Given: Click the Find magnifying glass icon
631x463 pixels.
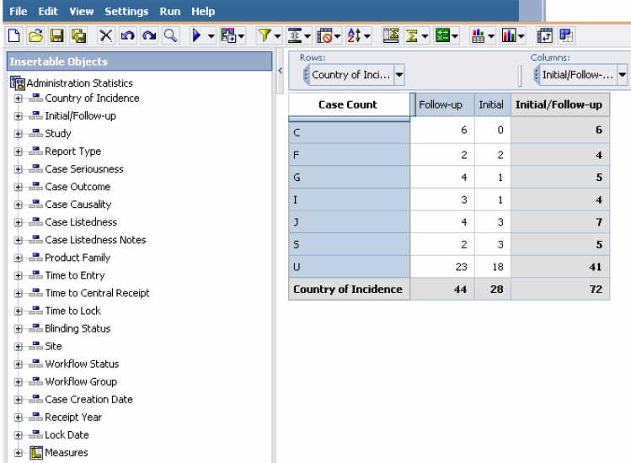Looking at the screenshot, I should point(171,36).
